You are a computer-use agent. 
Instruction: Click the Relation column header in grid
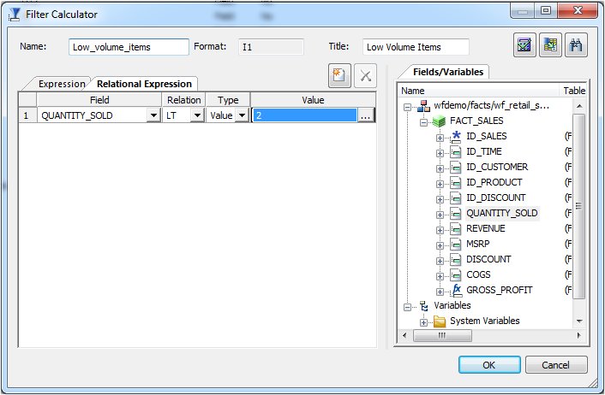click(x=183, y=100)
